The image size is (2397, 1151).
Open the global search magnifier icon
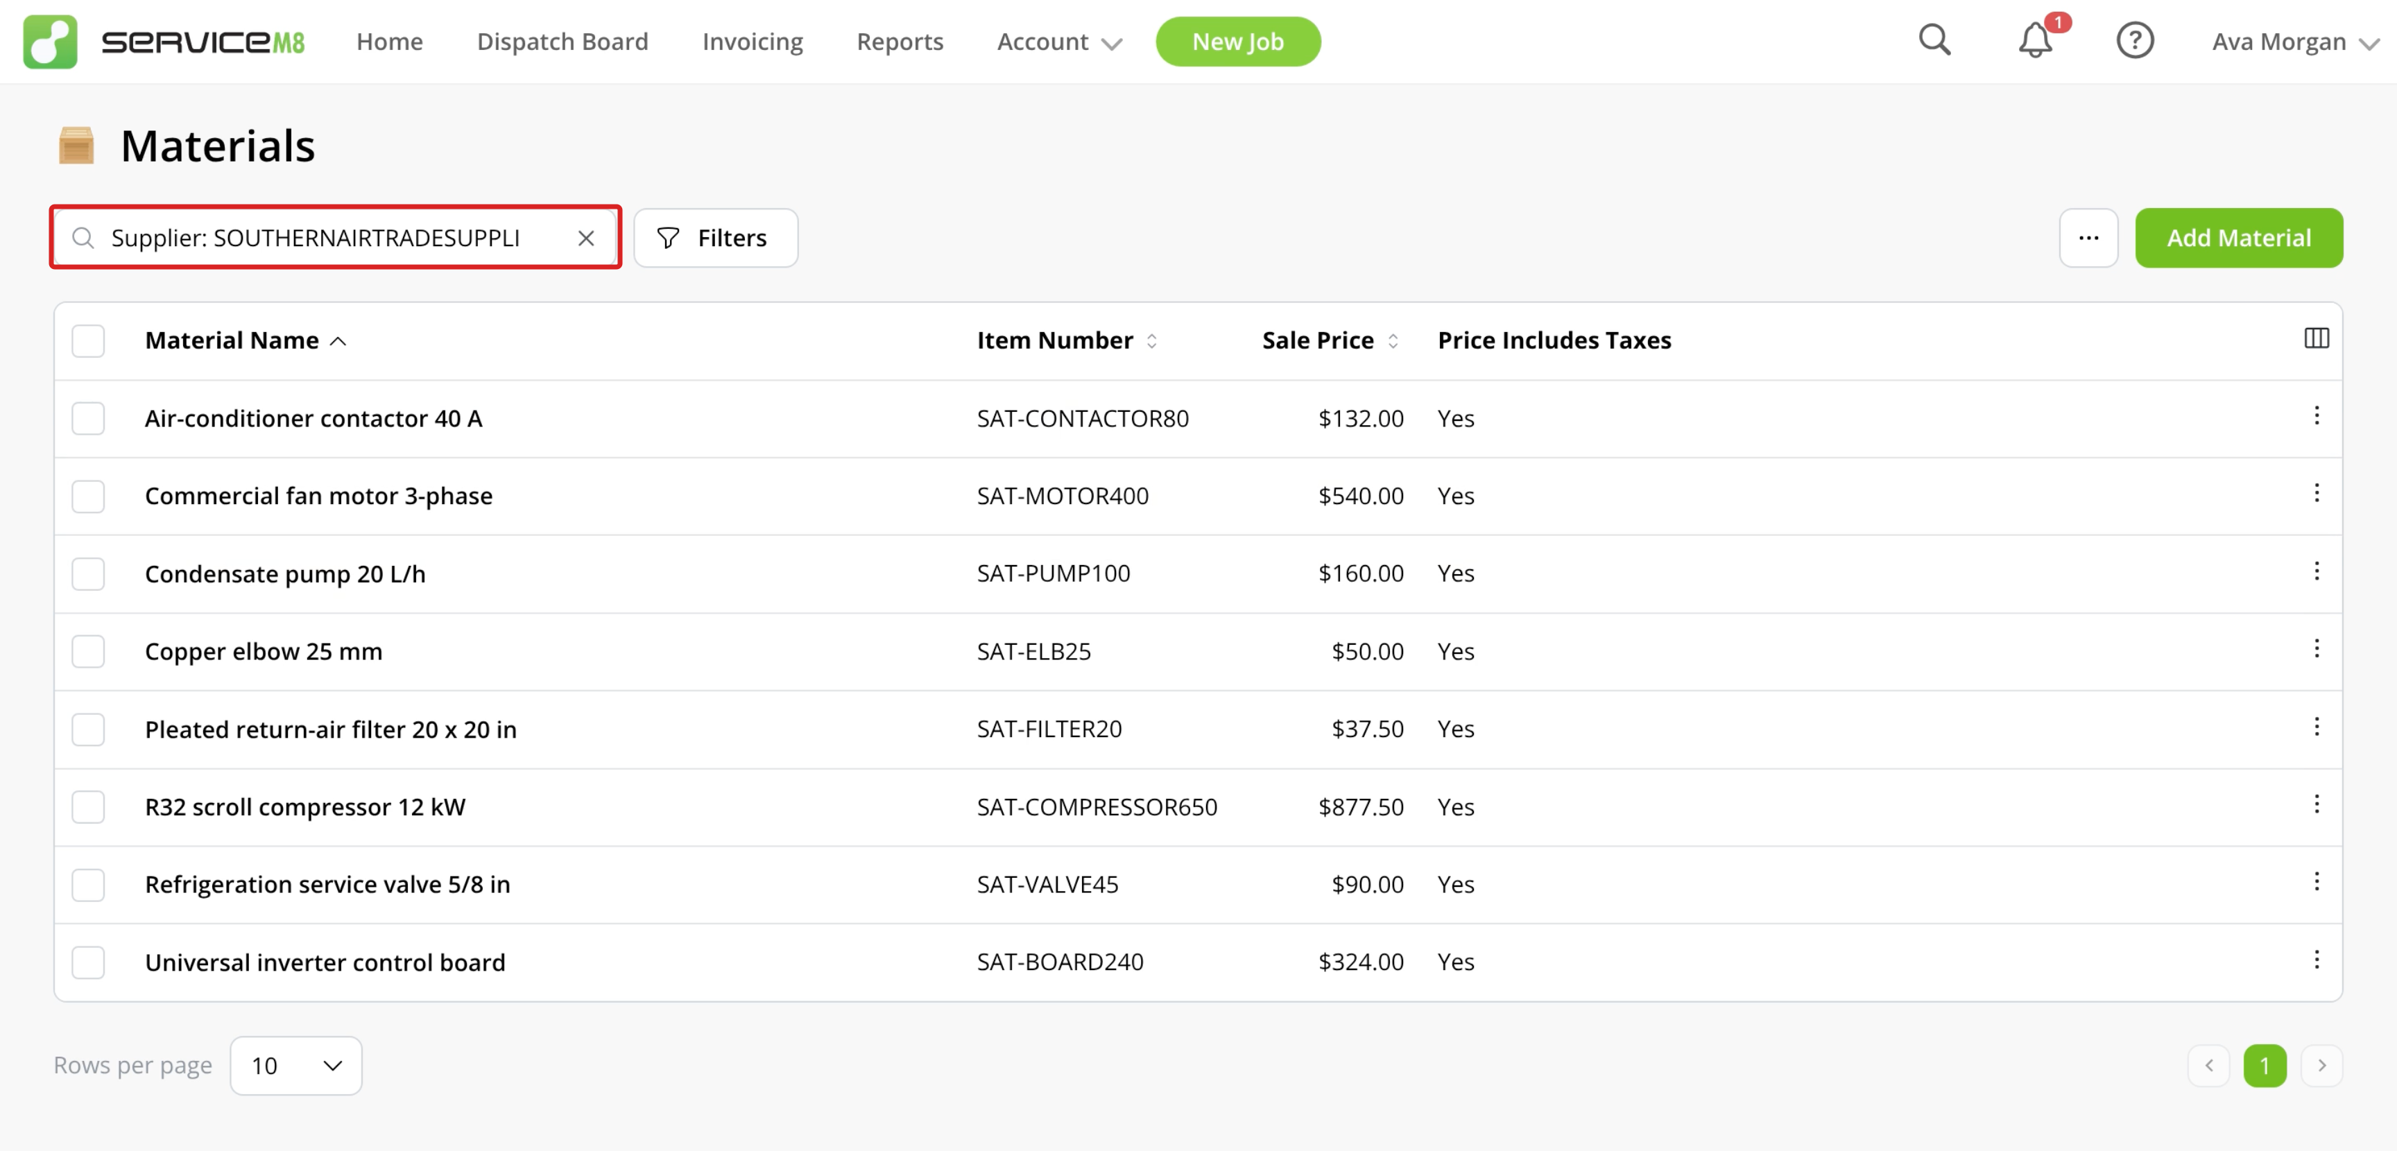(x=1934, y=40)
